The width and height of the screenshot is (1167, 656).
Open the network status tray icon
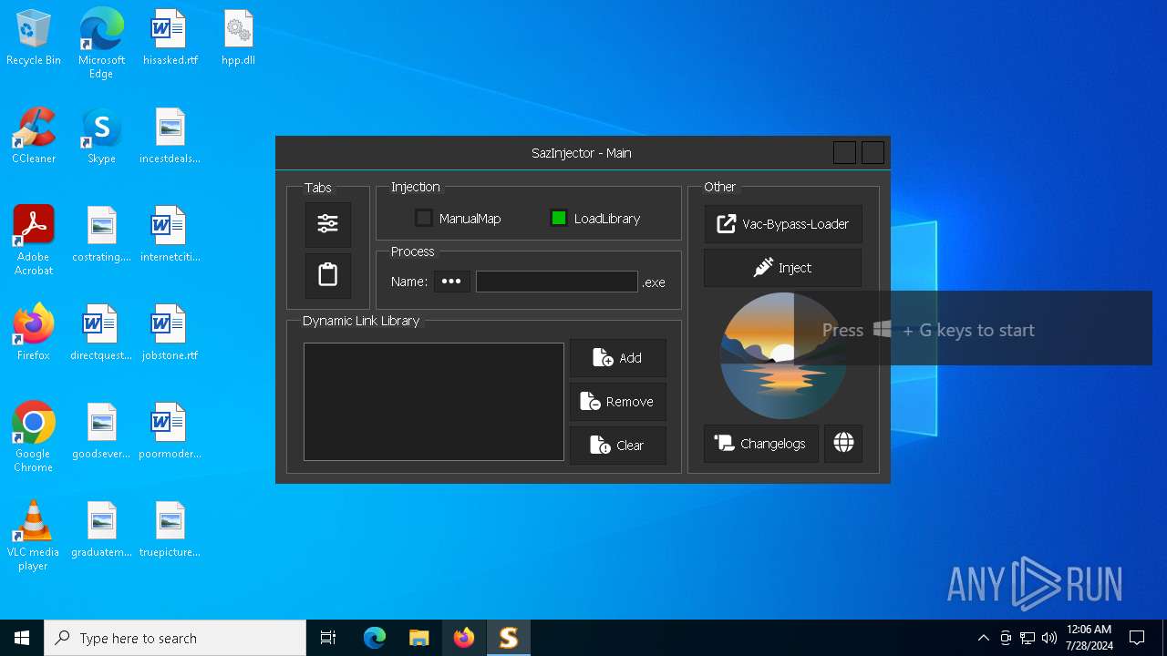1028,638
